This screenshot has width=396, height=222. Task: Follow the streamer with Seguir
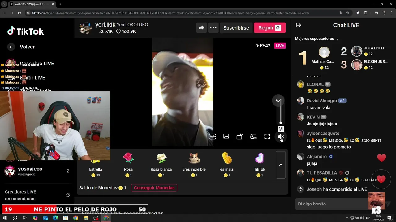tap(269, 28)
